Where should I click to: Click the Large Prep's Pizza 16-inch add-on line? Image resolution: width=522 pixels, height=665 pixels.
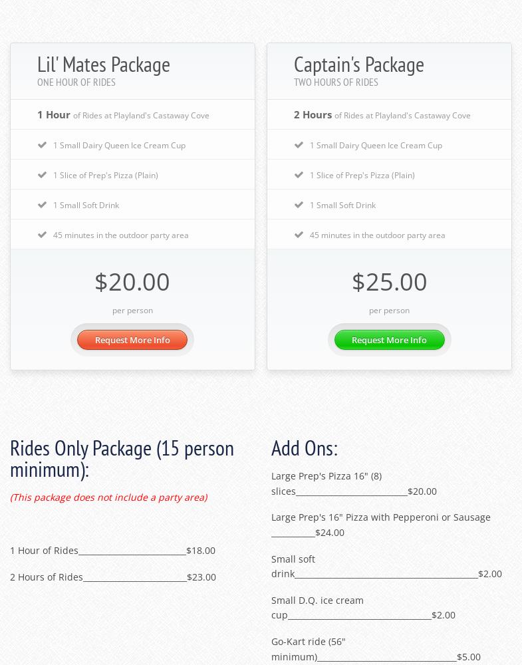coord(352,483)
